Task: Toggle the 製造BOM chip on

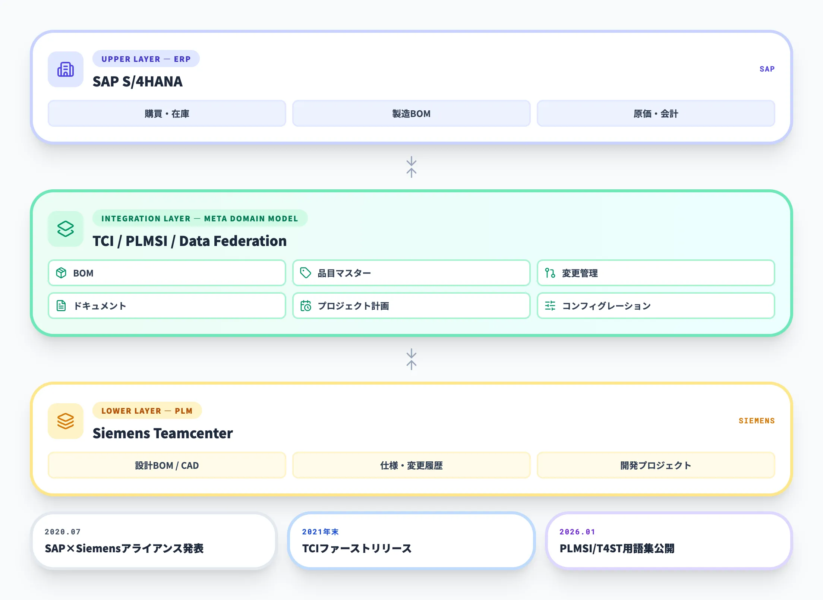Action: [411, 114]
